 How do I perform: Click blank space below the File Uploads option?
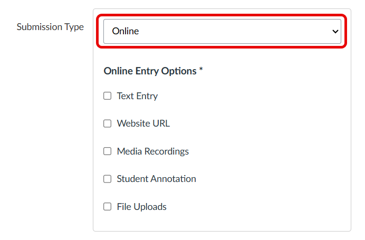click(222, 222)
